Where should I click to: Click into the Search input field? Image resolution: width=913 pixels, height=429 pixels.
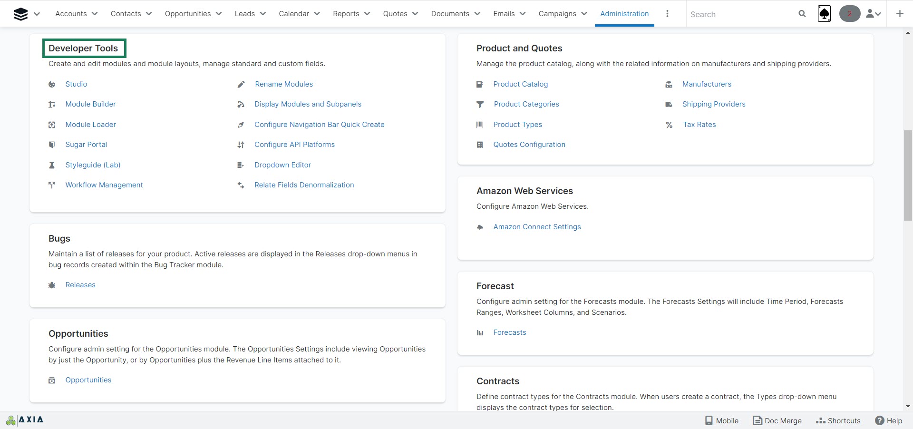point(739,14)
